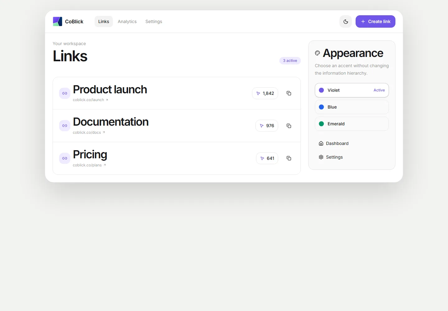Viewport: 448px width, 311px height.
Task: Click the emerald color dot
Action: pos(321,124)
